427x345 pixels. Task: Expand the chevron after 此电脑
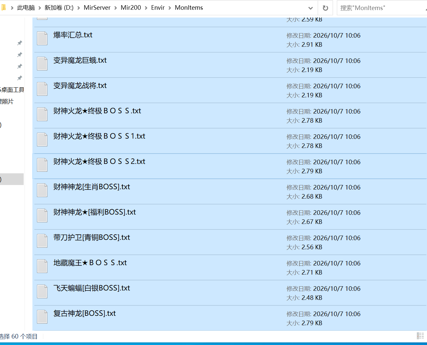[x=40, y=8]
